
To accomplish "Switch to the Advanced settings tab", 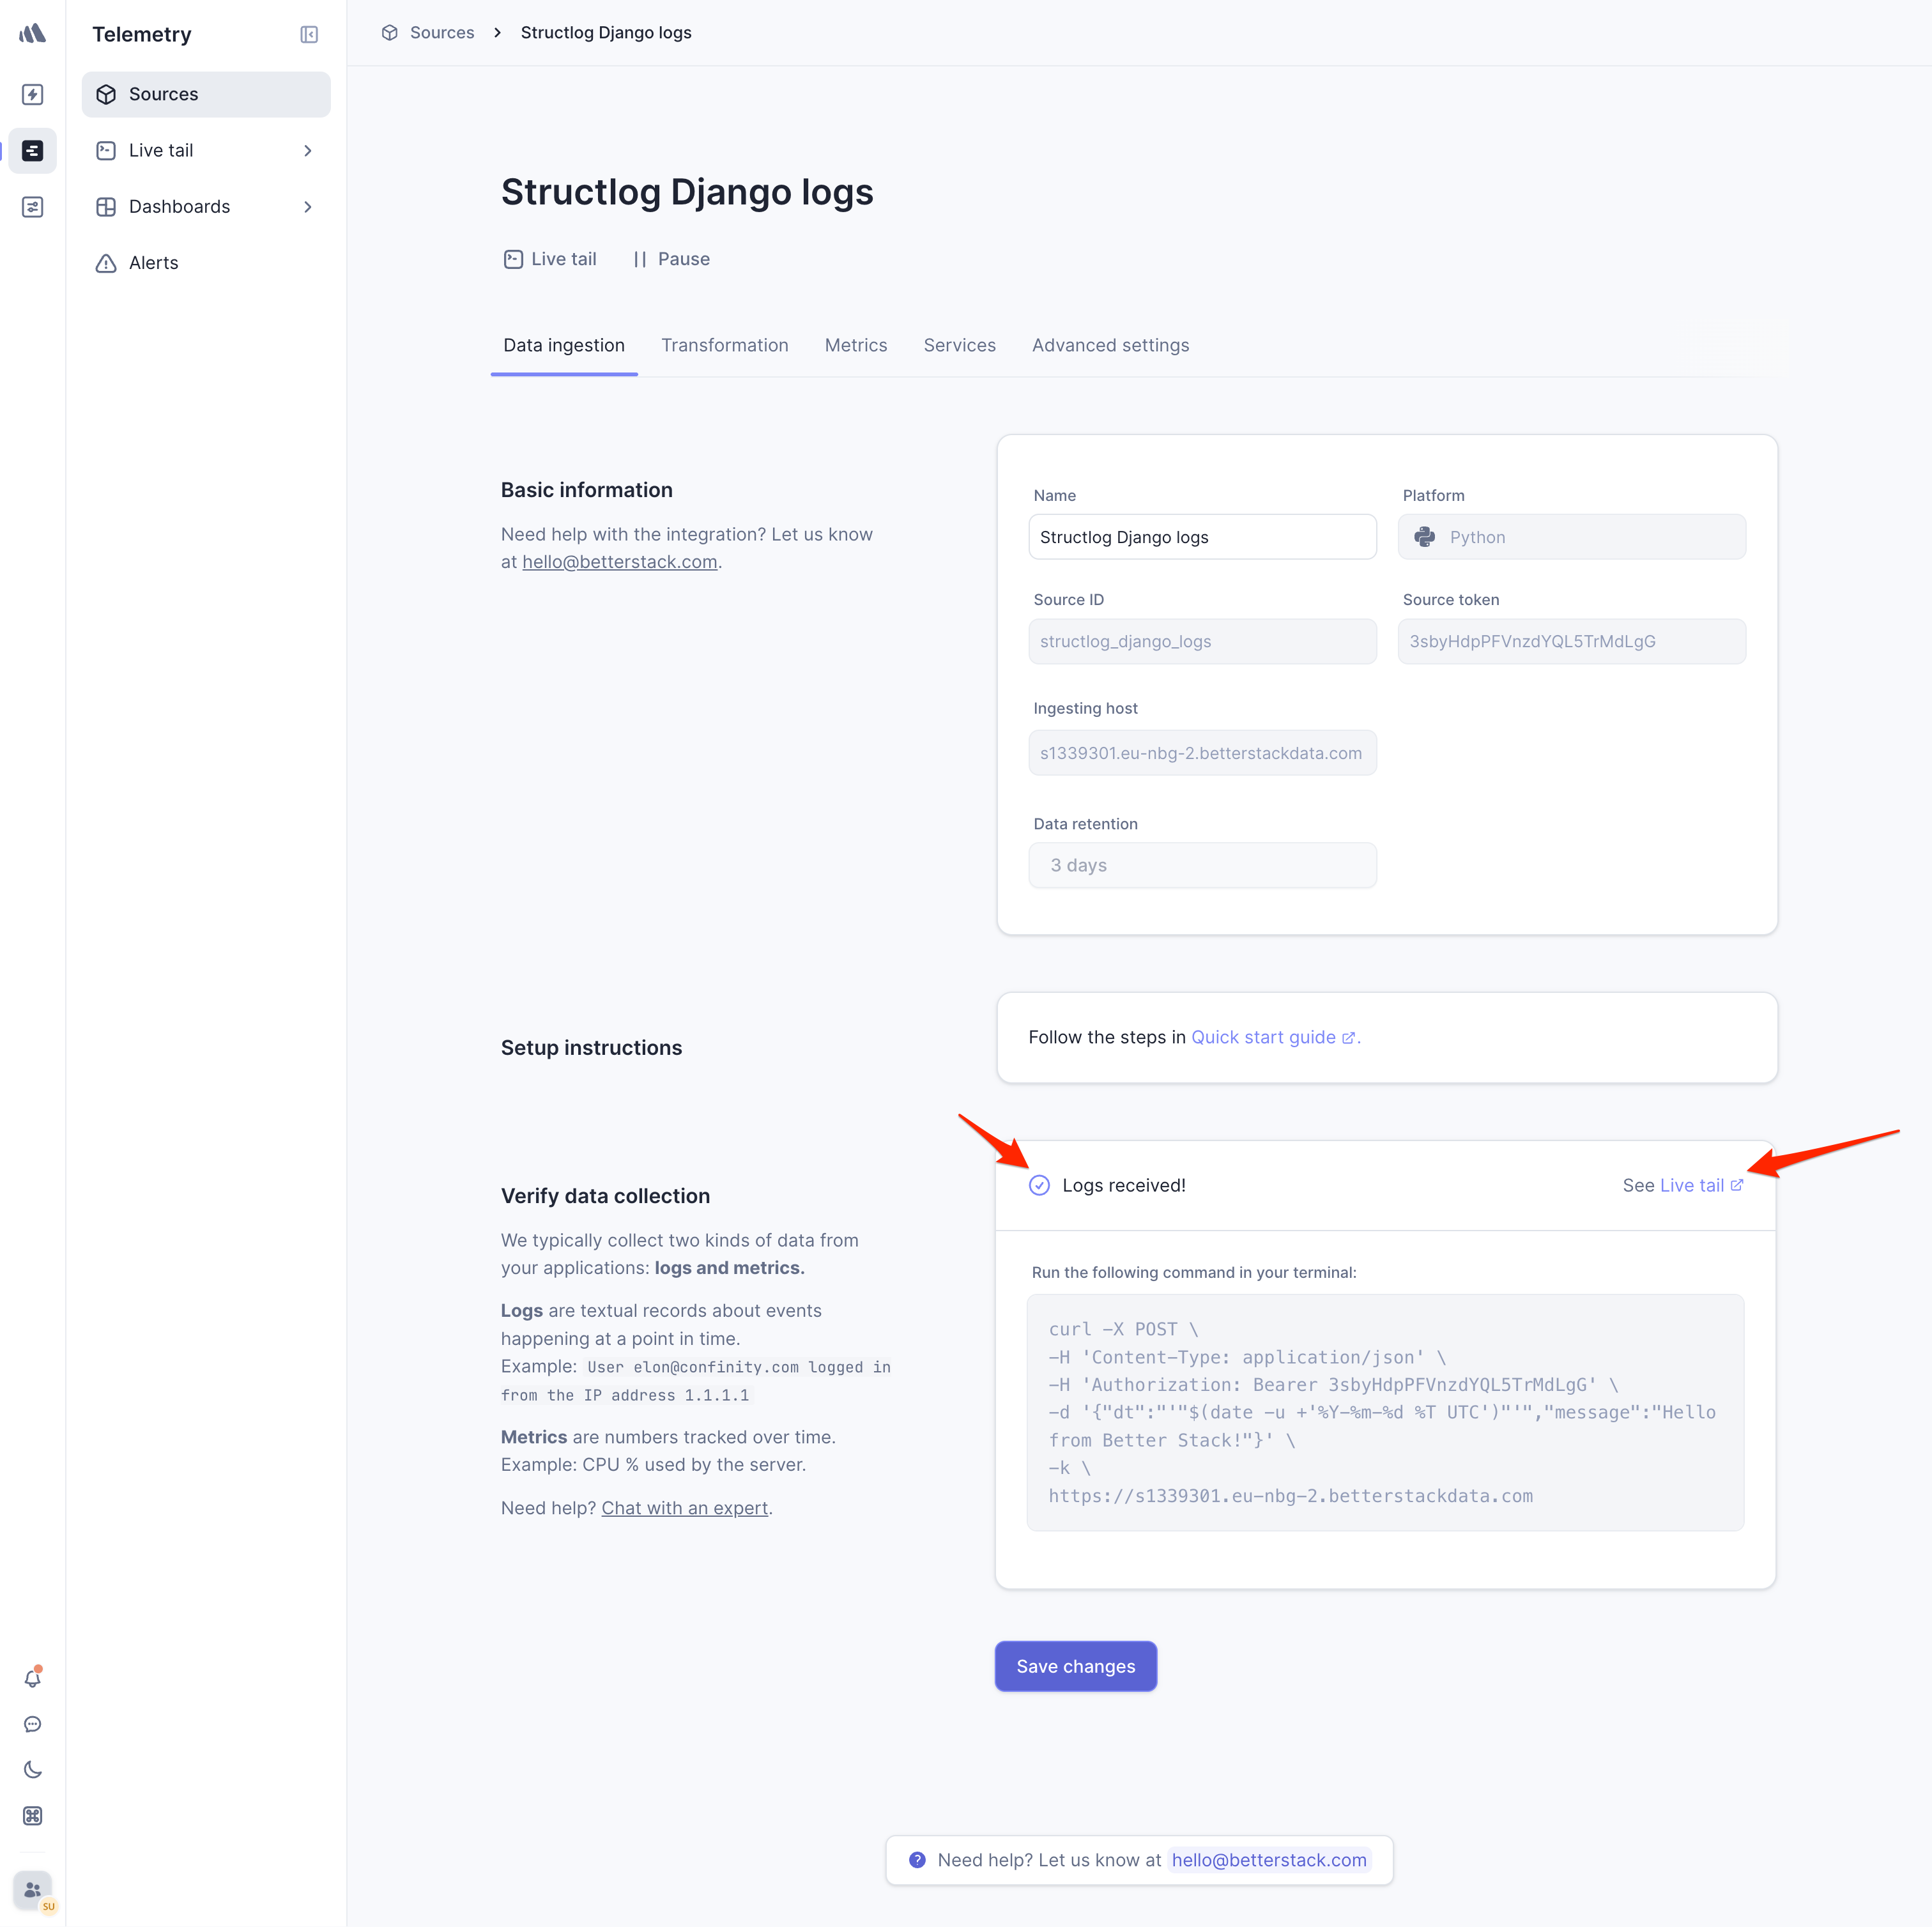I will click(1110, 345).
